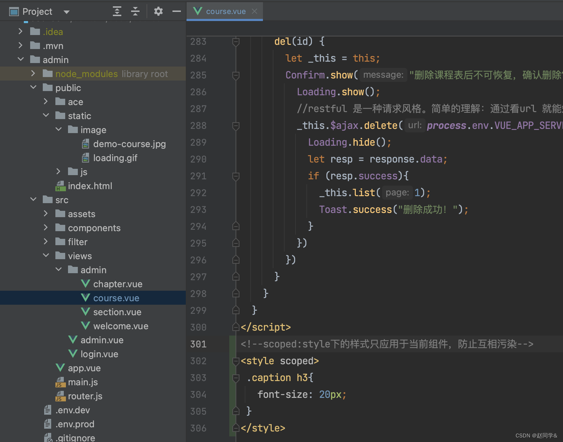Expand the filter folder

(46, 242)
